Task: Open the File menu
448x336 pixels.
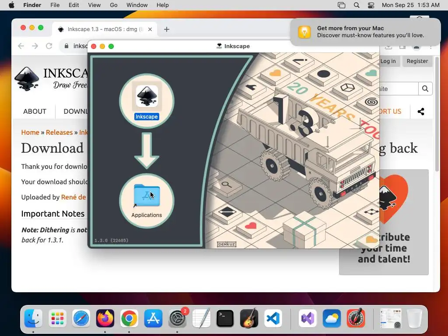Action: 55,5
